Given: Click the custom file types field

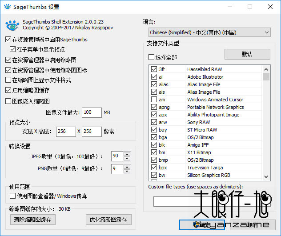Looking at the screenshot, I should pyautogui.click(x=212, y=201).
